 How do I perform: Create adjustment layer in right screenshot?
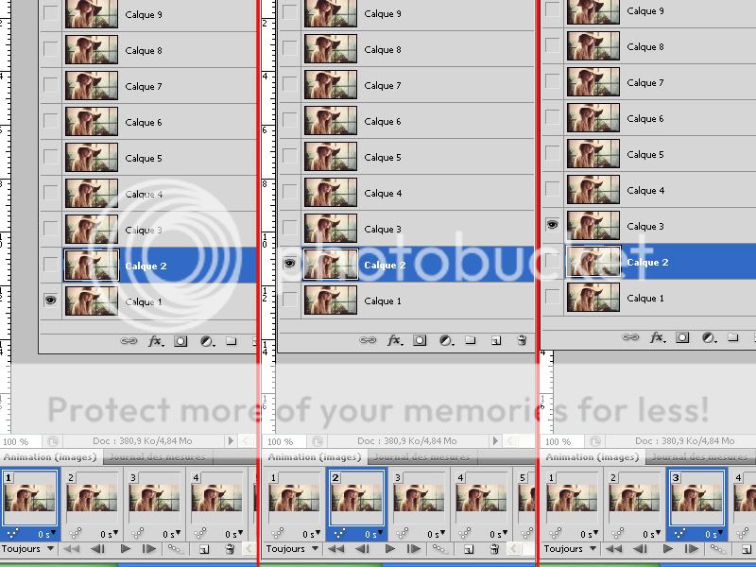pyautogui.click(x=708, y=337)
